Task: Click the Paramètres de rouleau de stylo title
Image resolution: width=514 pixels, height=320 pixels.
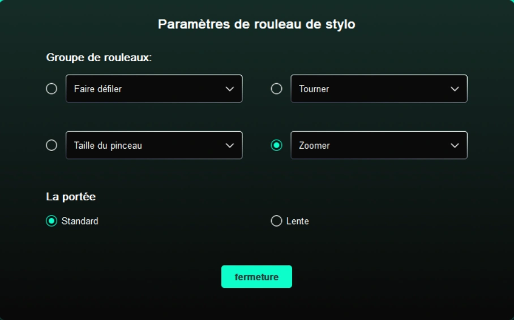Action: click(256, 24)
